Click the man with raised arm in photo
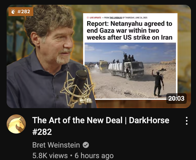Image resolution: width=196 pixels, height=160 pixels. click(158, 83)
